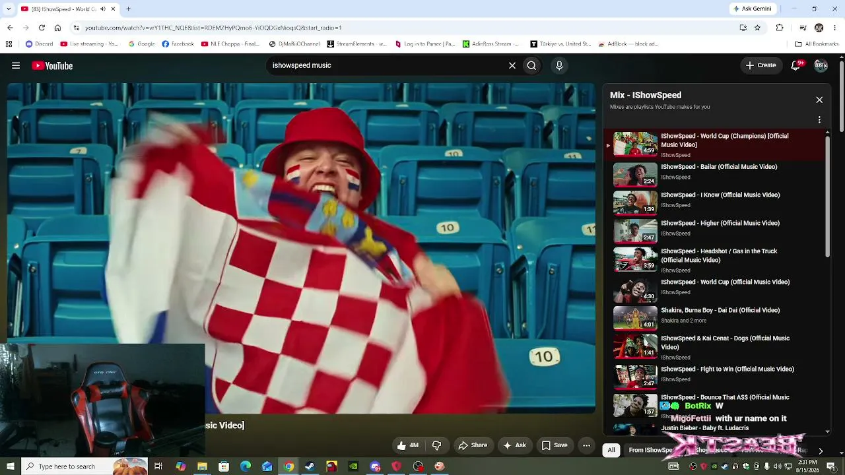Viewport: 845px width, 475px height.
Task: Click the Ask button
Action: click(x=514, y=445)
